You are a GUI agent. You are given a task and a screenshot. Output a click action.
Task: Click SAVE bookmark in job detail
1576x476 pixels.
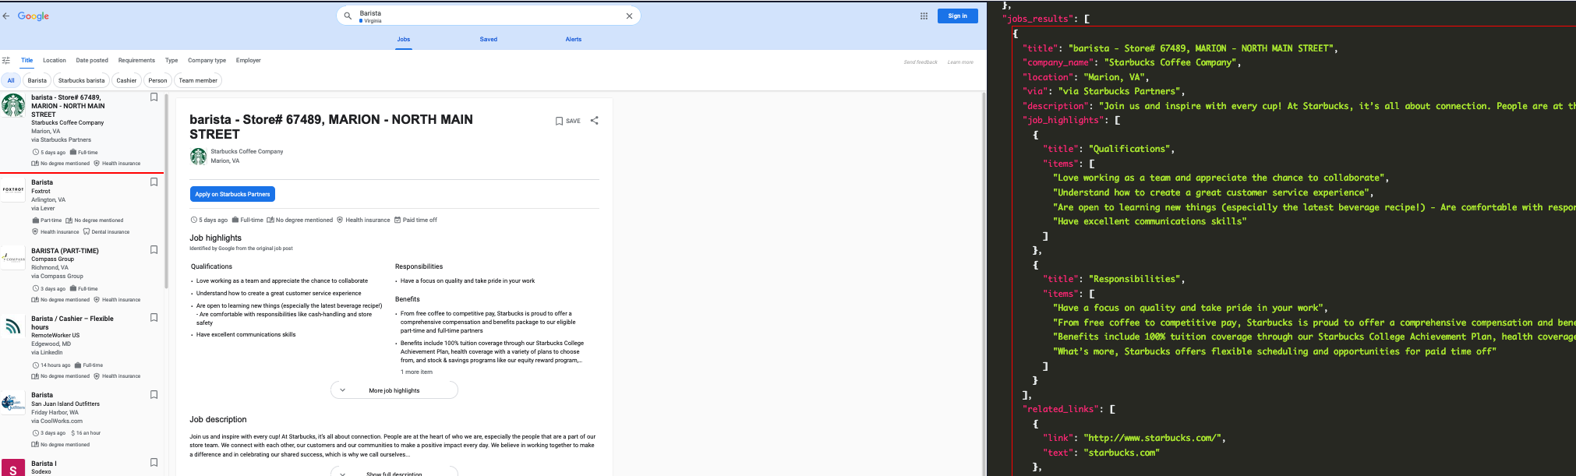click(x=567, y=121)
